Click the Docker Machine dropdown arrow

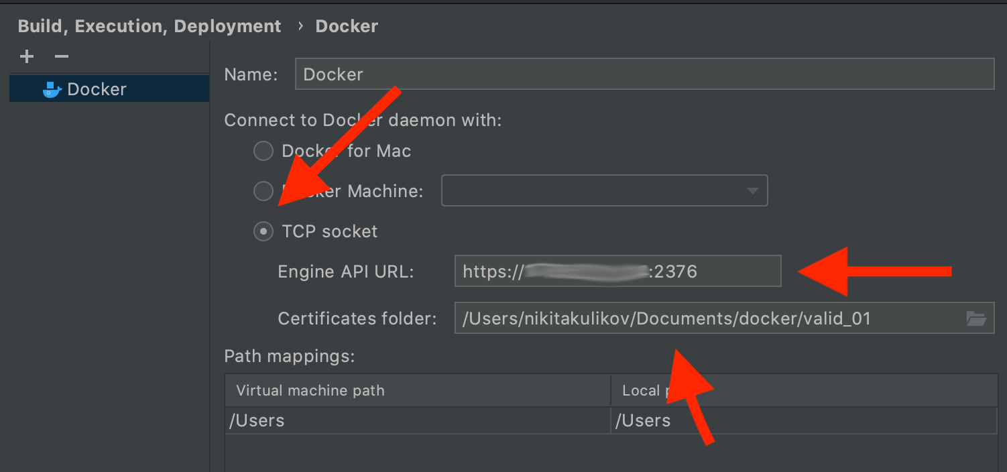752,191
